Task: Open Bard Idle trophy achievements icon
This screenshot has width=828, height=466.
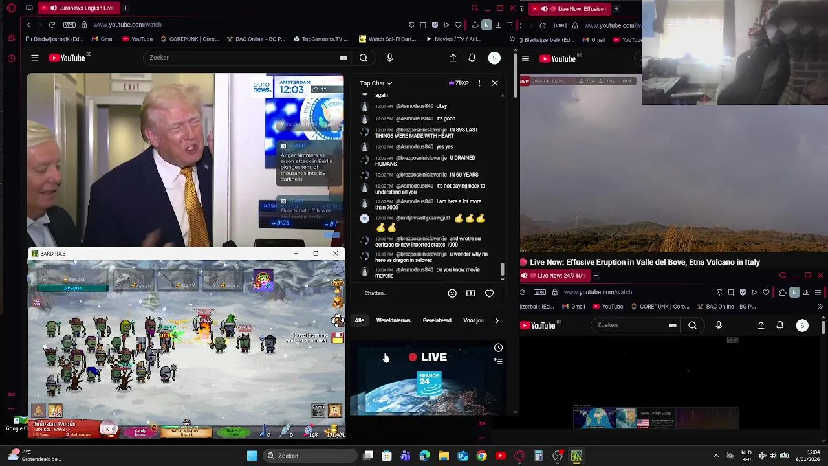Action: click(x=338, y=285)
